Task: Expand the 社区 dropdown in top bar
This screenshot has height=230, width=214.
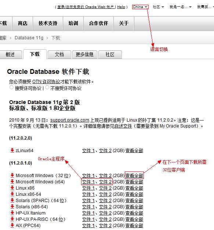Action: [158, 7]
